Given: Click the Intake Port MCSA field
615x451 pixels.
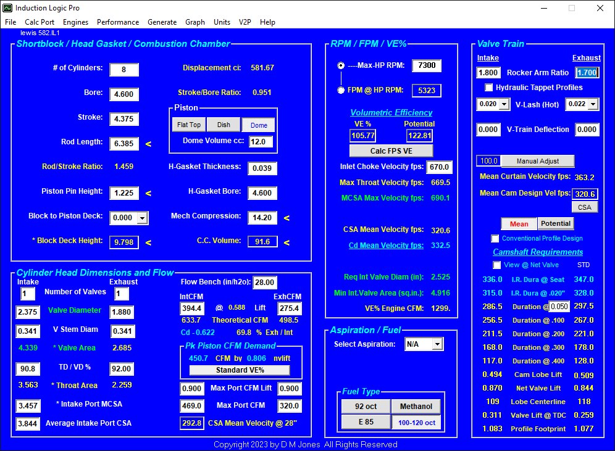Looking at the screenshot, I should pos(28,406).
